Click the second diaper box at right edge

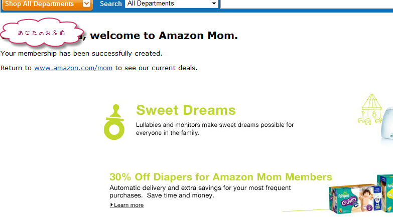tap(385, 193)
